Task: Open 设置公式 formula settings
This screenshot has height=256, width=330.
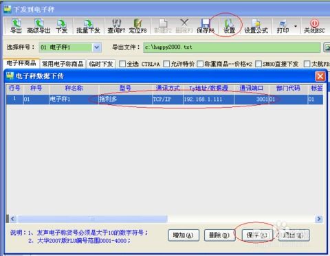Action: (x=256, y=26)
